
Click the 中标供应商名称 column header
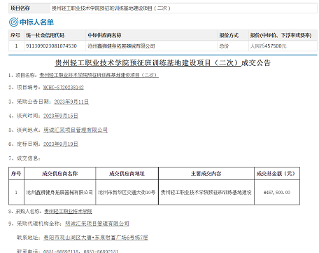coord(104,35)
